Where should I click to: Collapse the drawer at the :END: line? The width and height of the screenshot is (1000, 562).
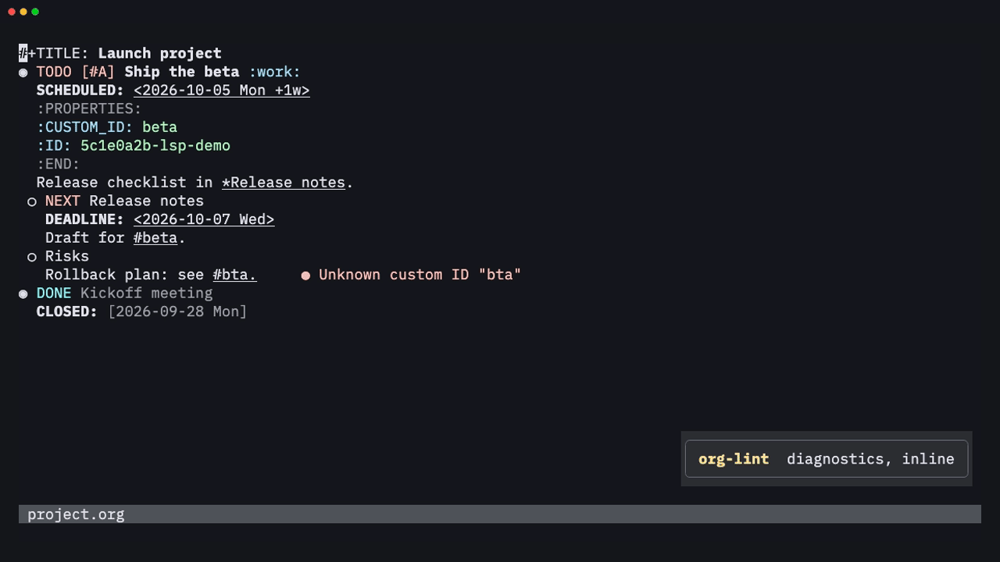59,164
